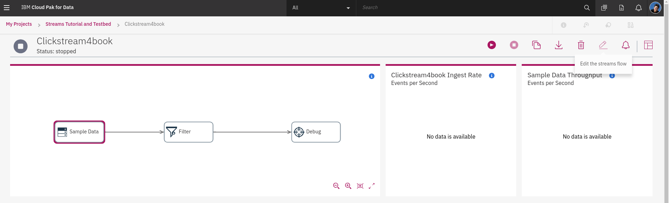Select the Filter node
Image resolution: width=669 pixels, height=203 pixels.
tap(188, 132)
